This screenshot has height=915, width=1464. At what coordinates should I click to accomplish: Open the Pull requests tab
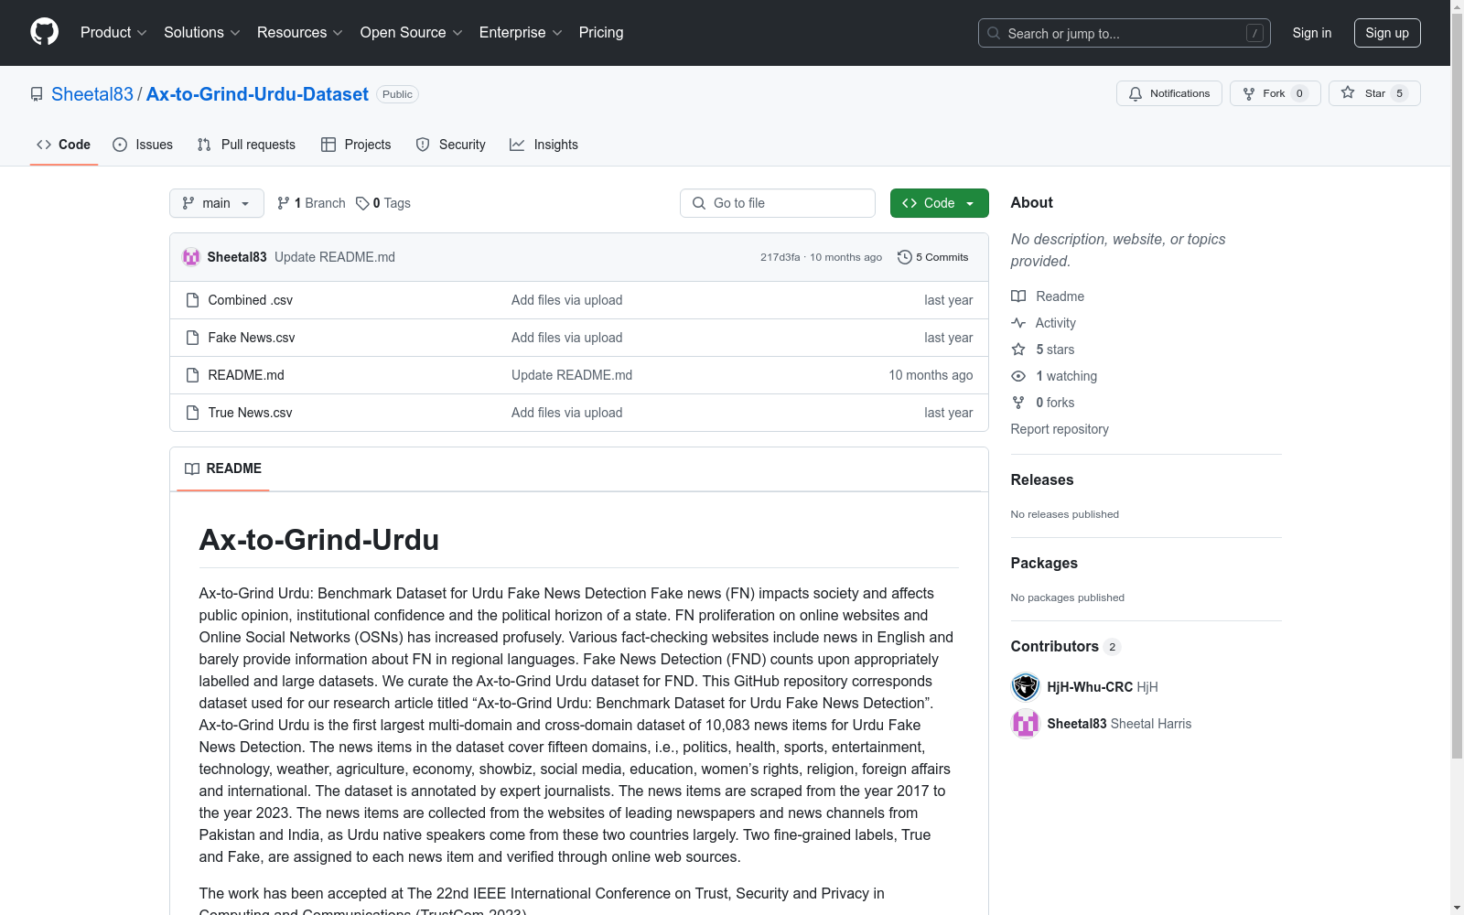246,145
